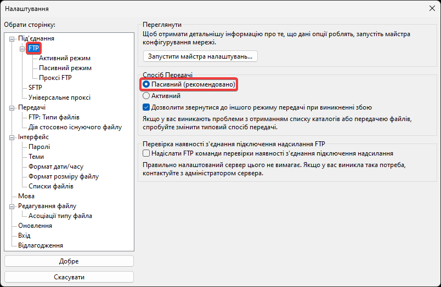Image resolution: width=441 pixels, height=287 pixels.
Task: Open the Теми interface page
Action: tap(37, 157)
